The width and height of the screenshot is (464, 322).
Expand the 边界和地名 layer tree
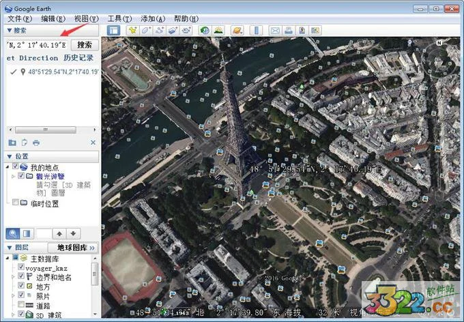(13, 277)
